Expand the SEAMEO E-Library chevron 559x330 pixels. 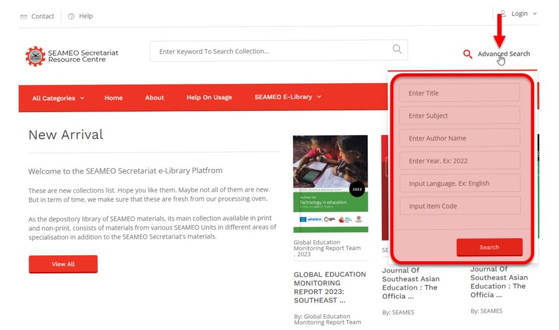click(319, 97)
